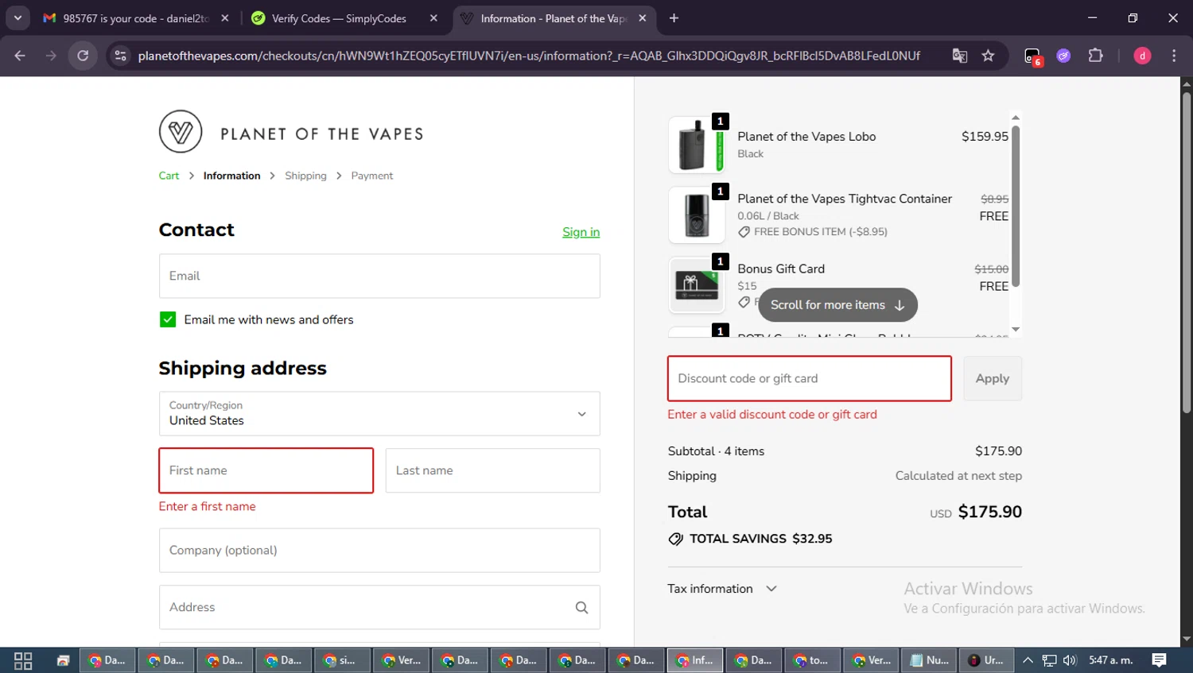Open the 'Inf...' Chrome taskbar window
Screen dimensions: 1193x673
click(x=695, y=660)
